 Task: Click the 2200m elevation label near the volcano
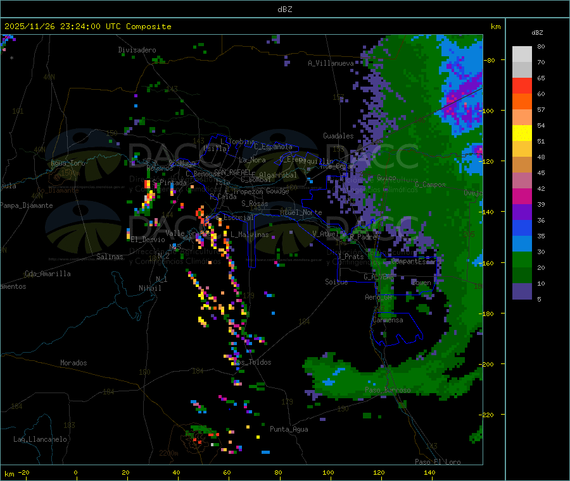click(168, 453)
